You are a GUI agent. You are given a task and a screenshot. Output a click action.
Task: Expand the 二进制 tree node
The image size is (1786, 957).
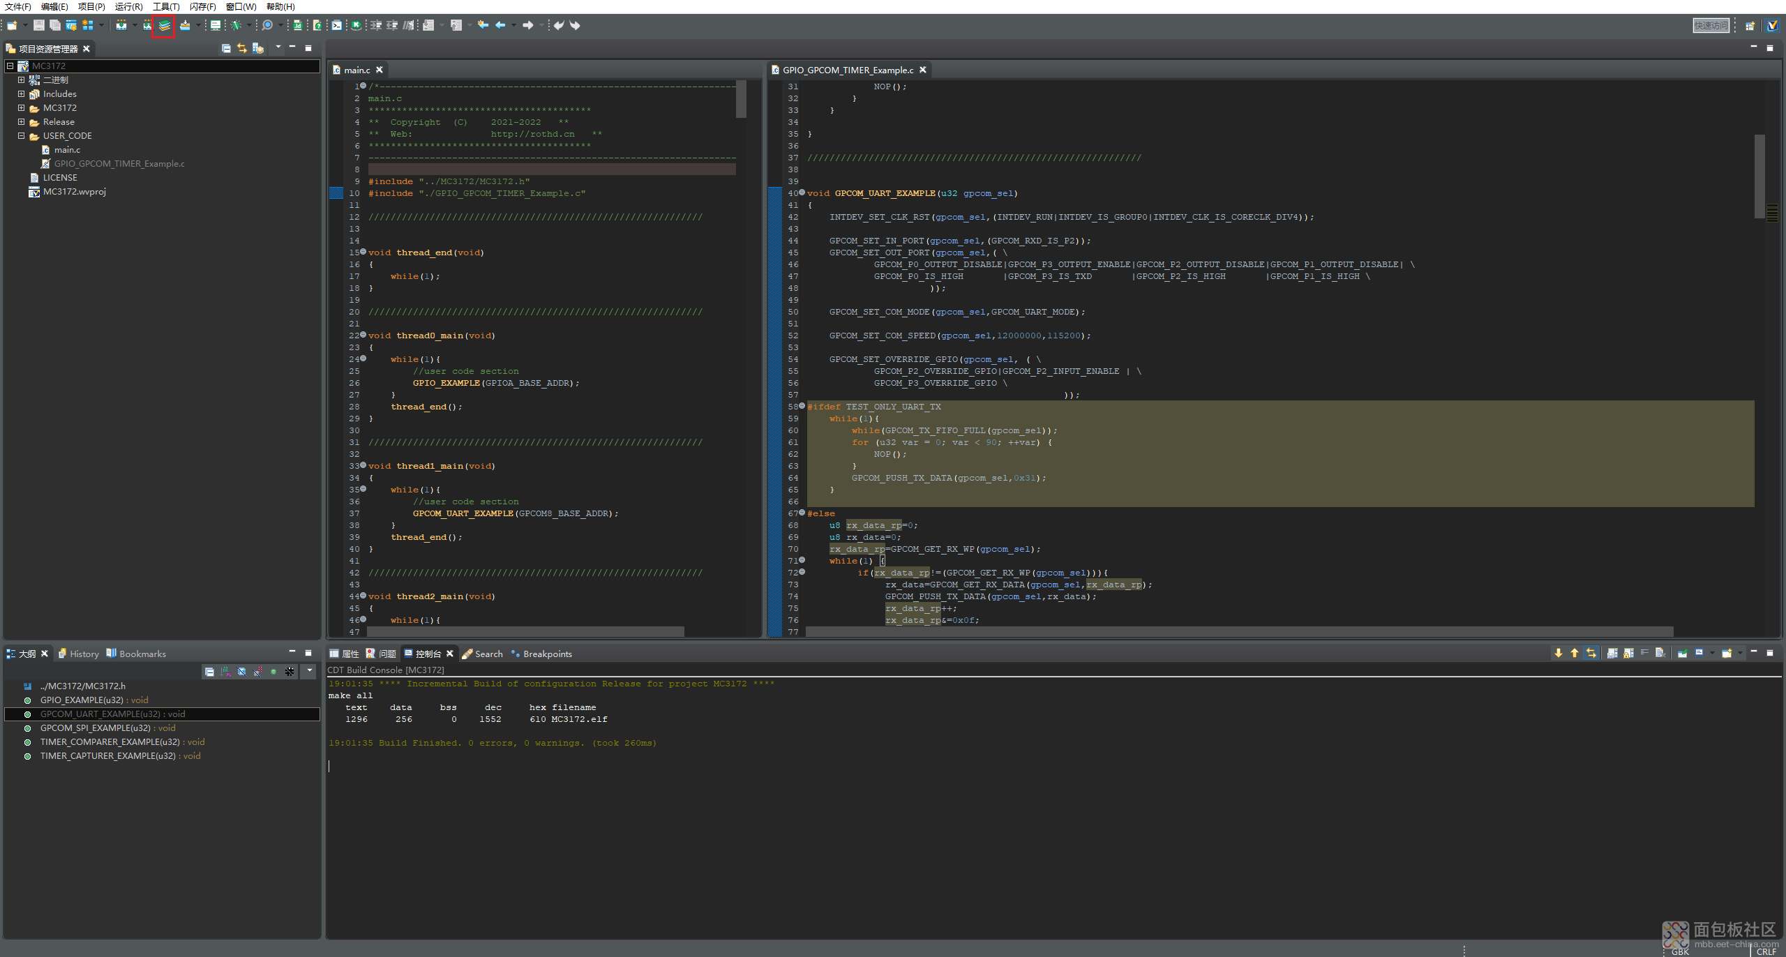tap(21, 80)
